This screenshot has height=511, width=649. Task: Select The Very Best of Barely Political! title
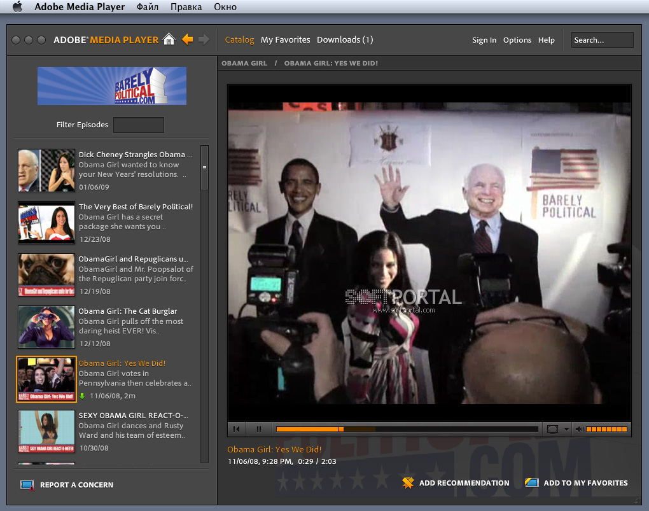coord(136,207)
